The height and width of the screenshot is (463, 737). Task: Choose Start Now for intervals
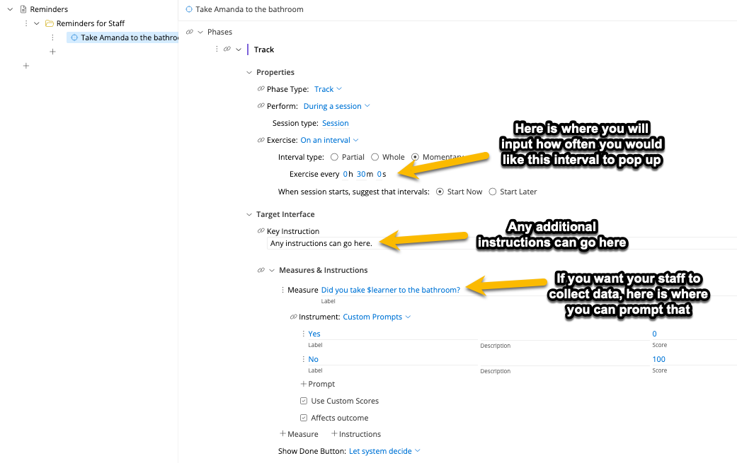tap(440, 192)
